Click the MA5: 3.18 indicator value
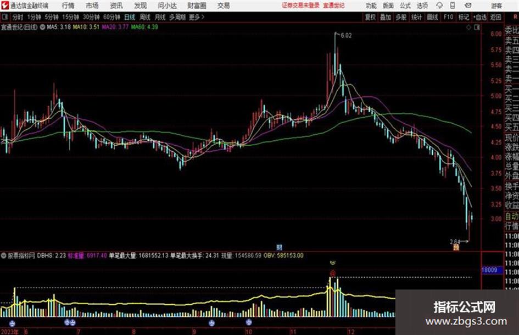The width and height of the screenshot is (519, 335). pyautogui.click(x=59, y=27)
